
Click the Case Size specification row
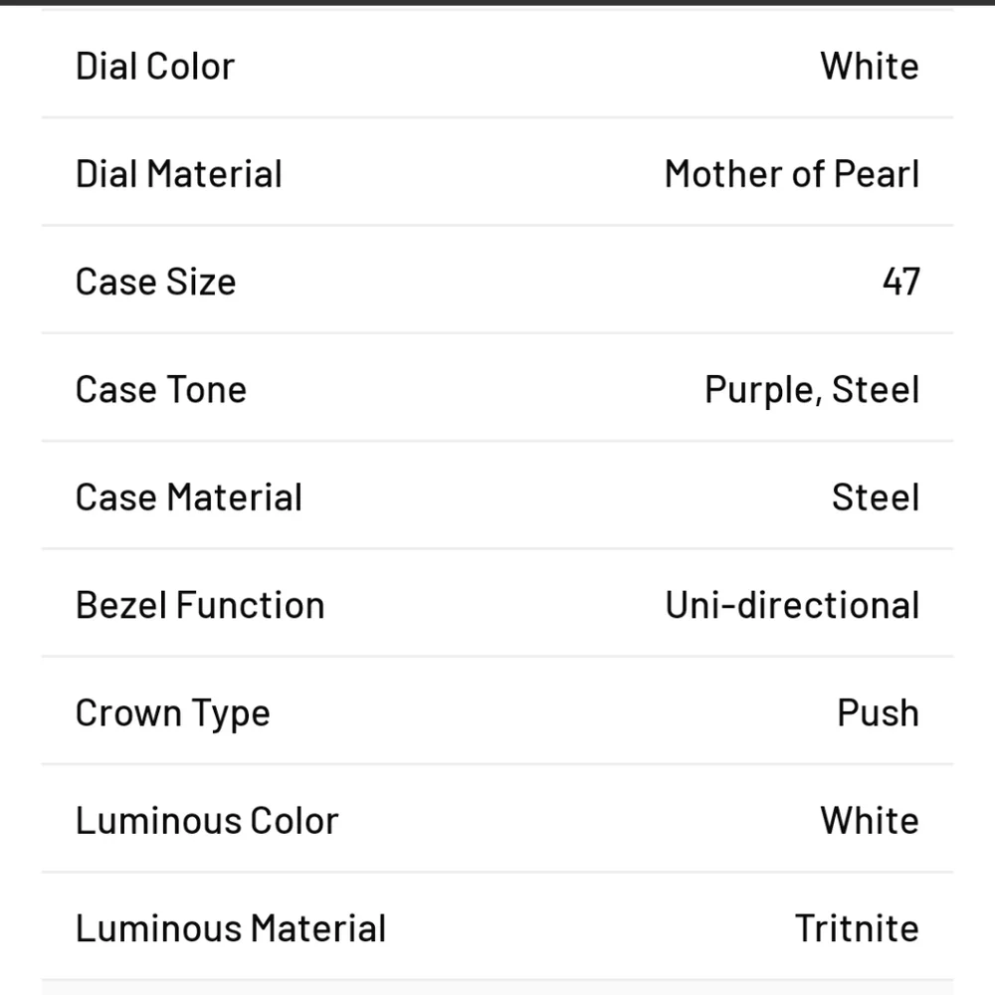click(x=497, y=280)
